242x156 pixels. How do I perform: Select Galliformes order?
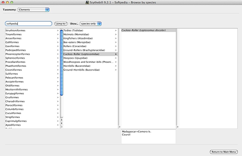tap(32, 42)
